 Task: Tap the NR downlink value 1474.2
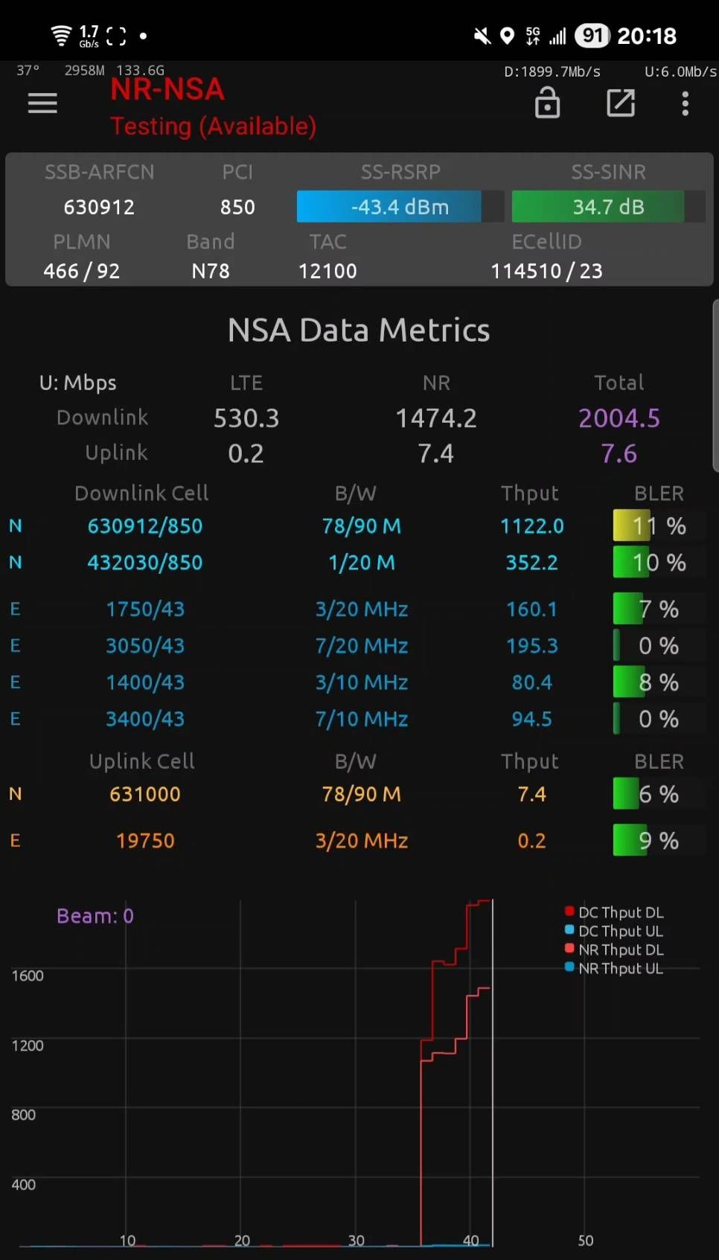(436, 418)
